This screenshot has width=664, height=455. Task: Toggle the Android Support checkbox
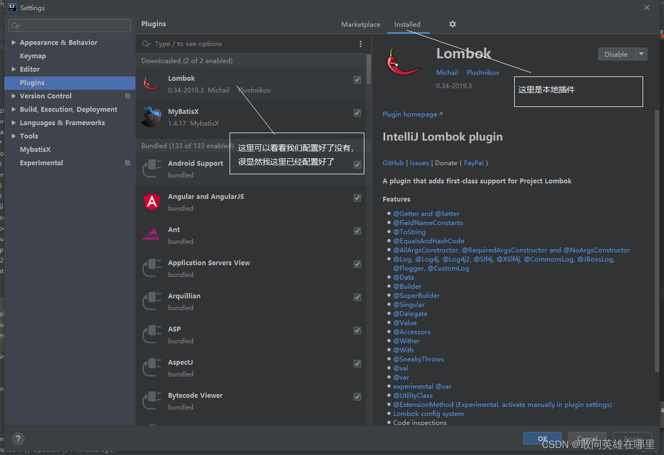(x=357, y=165)
